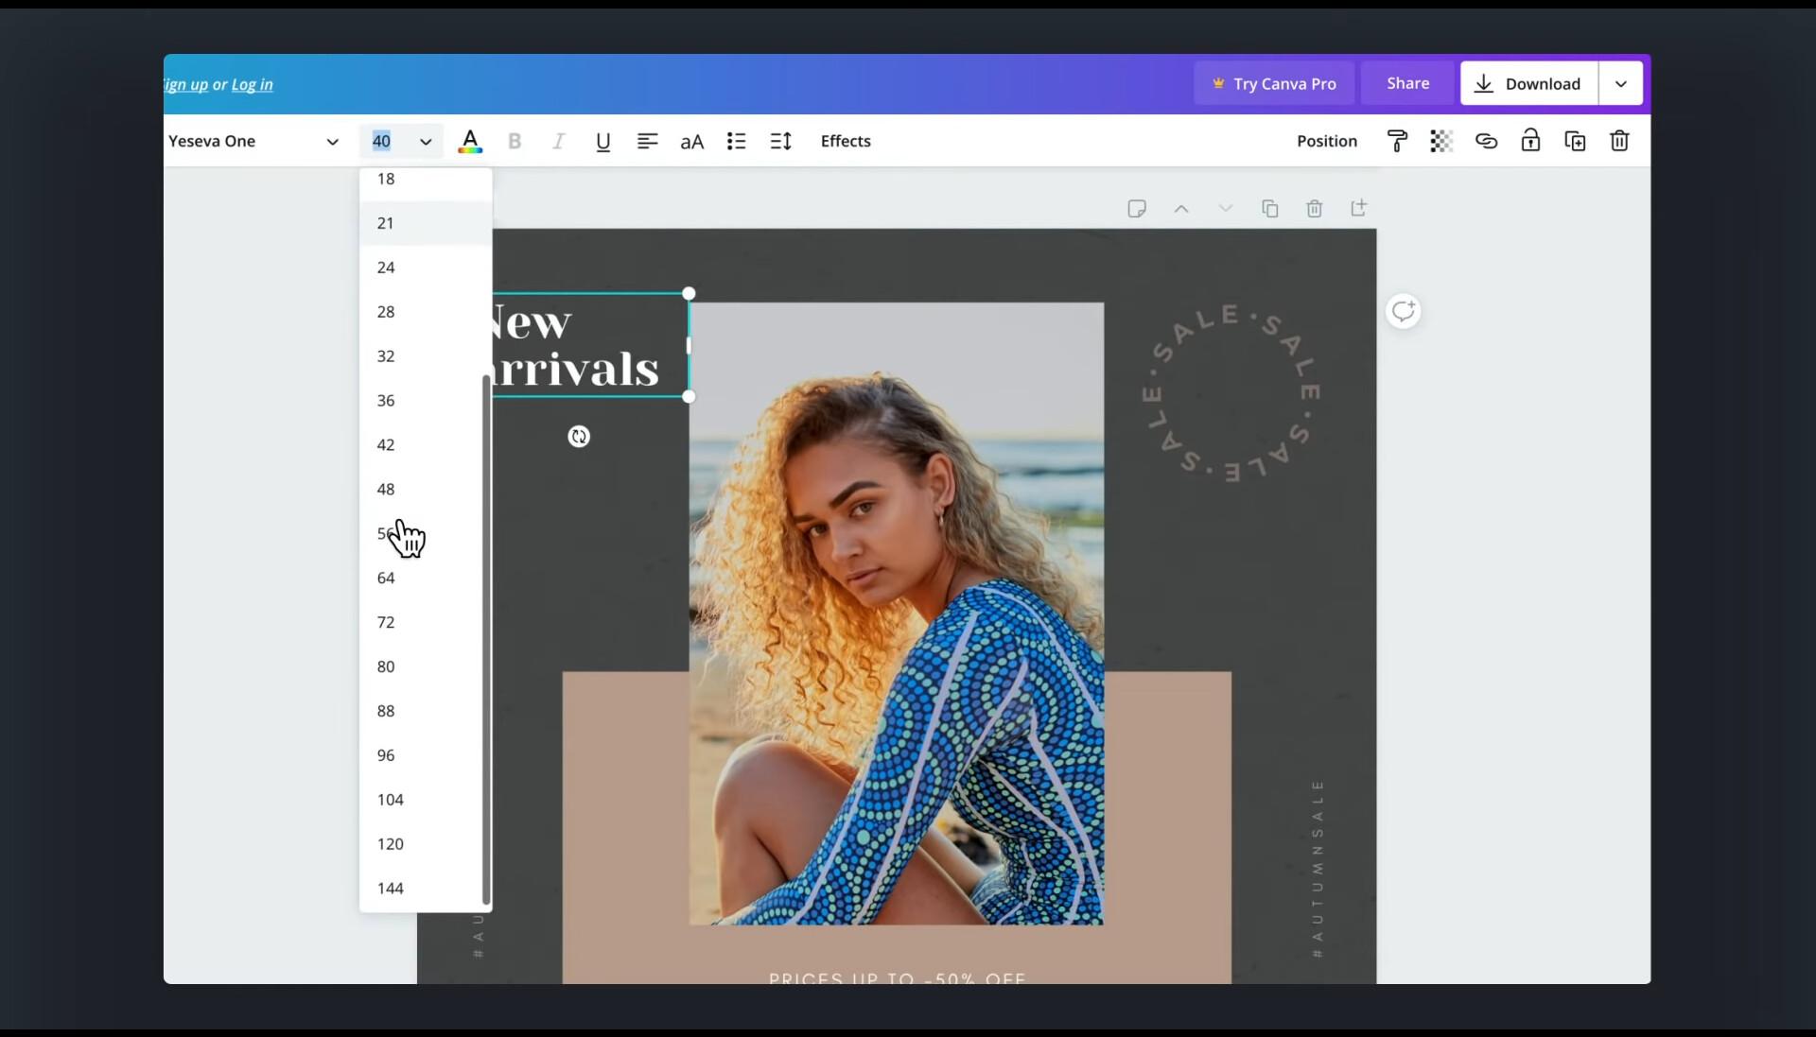Toggle underline formatting
1816x1037 pixels.
pyautogui.click(x=602, y=142)
